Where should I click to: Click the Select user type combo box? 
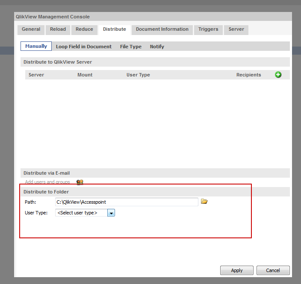pyautogui.click(x=85, y=213)
